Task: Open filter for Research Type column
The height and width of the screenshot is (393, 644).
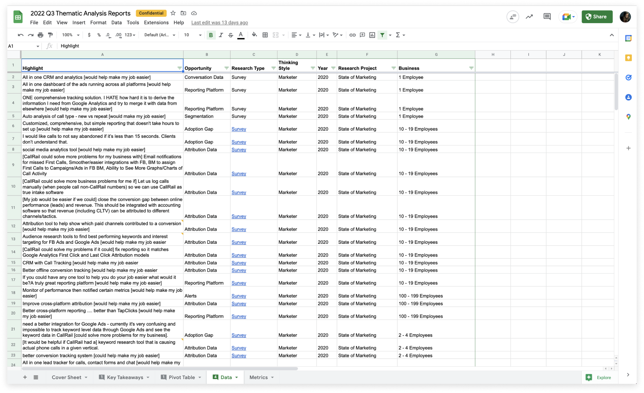Action: (273, 68)
